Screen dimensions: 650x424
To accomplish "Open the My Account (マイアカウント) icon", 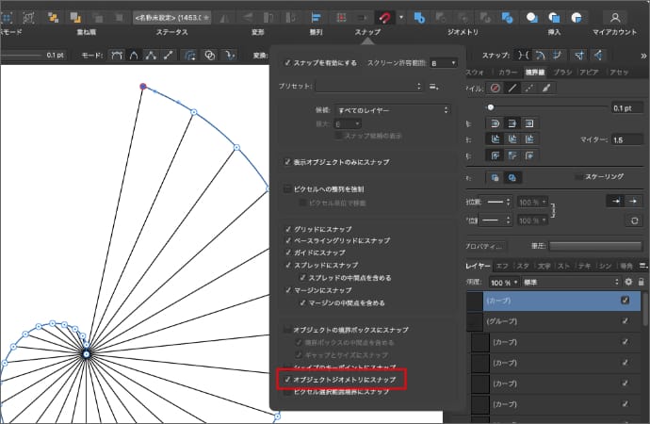I will (x=615, y=17).
